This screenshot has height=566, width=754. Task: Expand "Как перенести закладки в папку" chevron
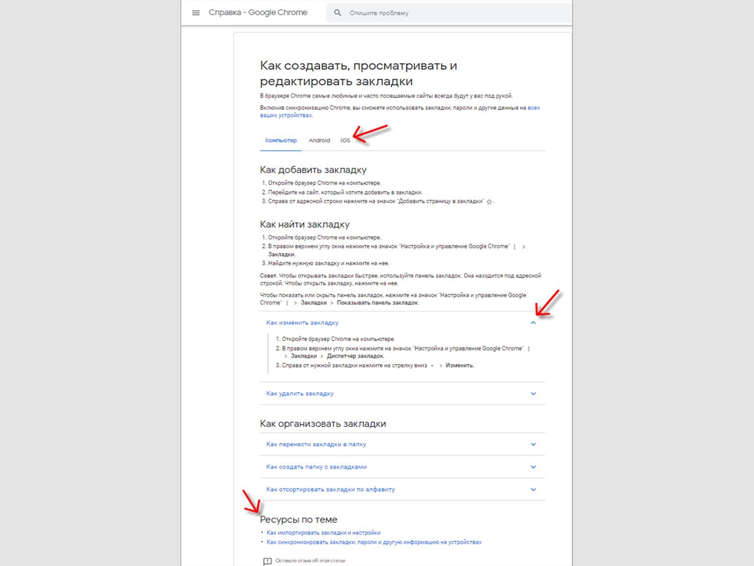(533, 444)
